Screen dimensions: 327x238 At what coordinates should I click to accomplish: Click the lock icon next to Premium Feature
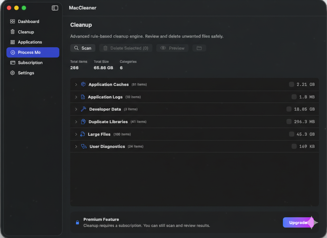(x=77, y=222)
